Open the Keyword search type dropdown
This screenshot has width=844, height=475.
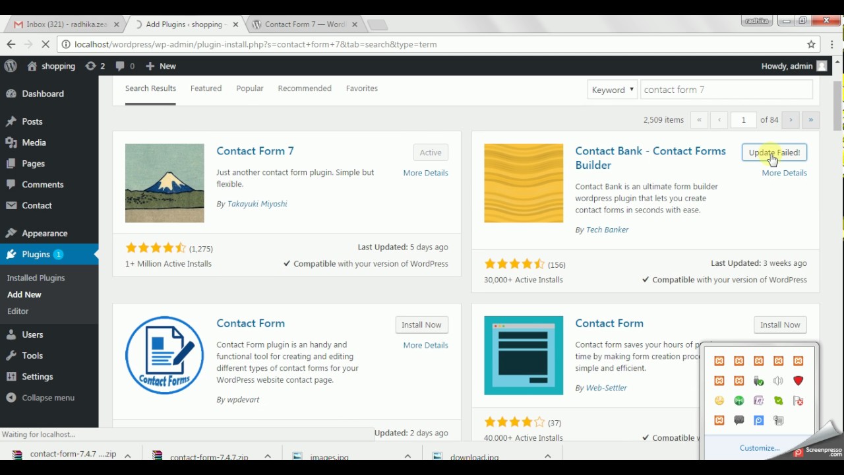click(613, 90)
